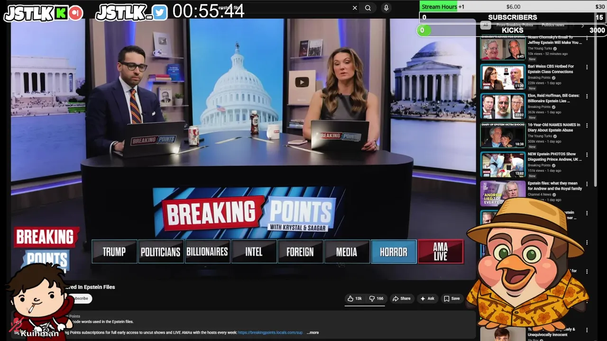Click '10k views • 52 minutes ago' text

[547, 54]
